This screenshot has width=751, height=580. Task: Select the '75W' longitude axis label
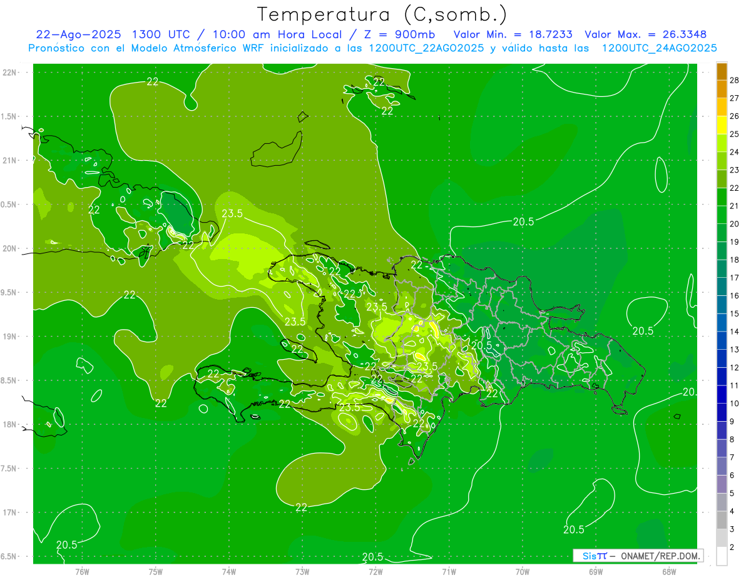tap(156, 572)
